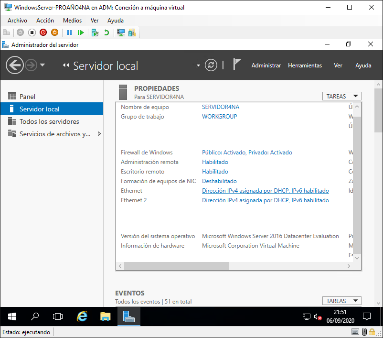Open Ethernet 2 IPv4 DHCP link

click(x=265, y=200)
